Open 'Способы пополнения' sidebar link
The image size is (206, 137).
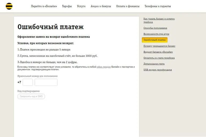[155, 28]
